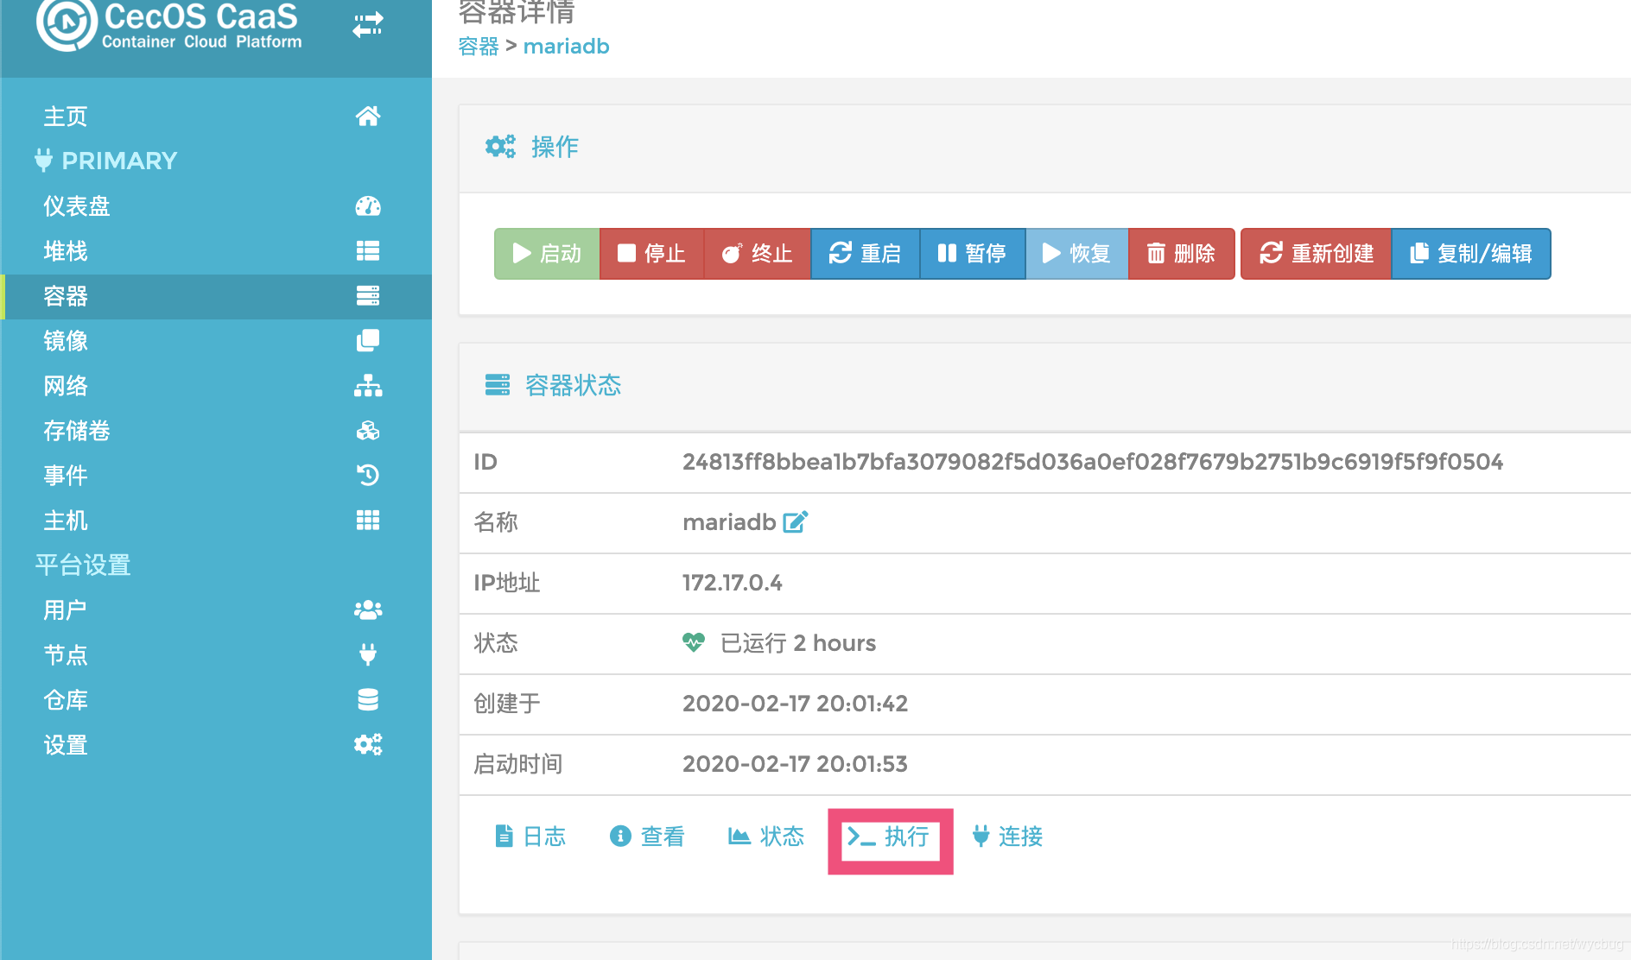
Task: Click the server icon in 容器状态 header
Action: tap(498, 384)
